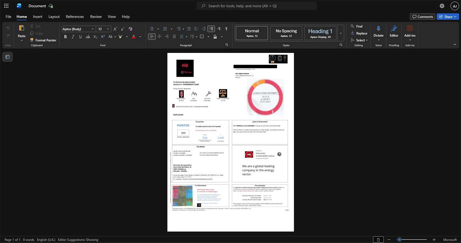Click the Paste clipboard icon
Viewport: 461px width, 243px height.
point(22,28)
